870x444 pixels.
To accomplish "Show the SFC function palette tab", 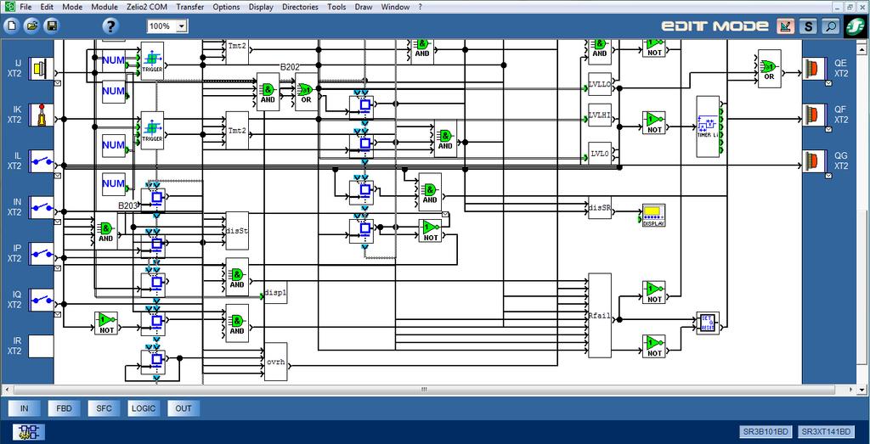I will point(104,408).
